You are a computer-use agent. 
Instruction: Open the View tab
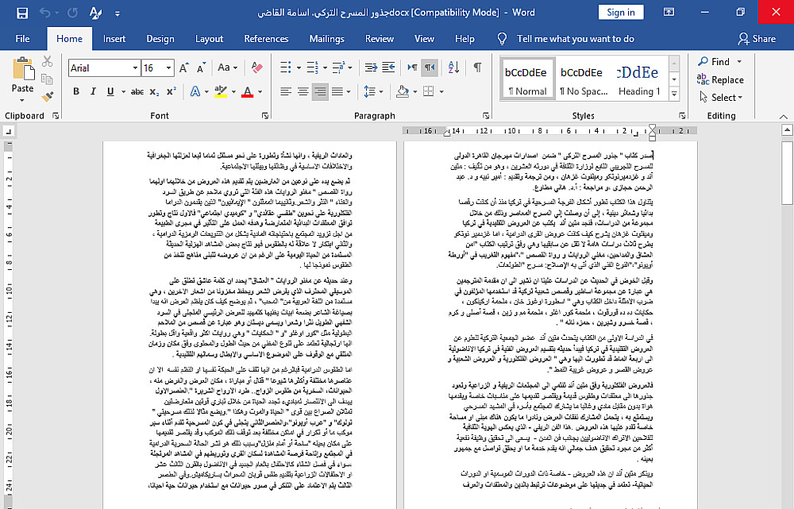[424, 38]
